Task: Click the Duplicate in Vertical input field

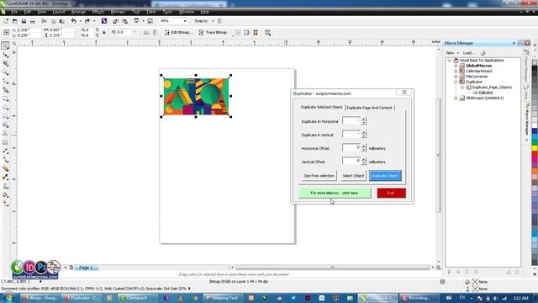Action: pyautogui.click(x=351, y=135)
